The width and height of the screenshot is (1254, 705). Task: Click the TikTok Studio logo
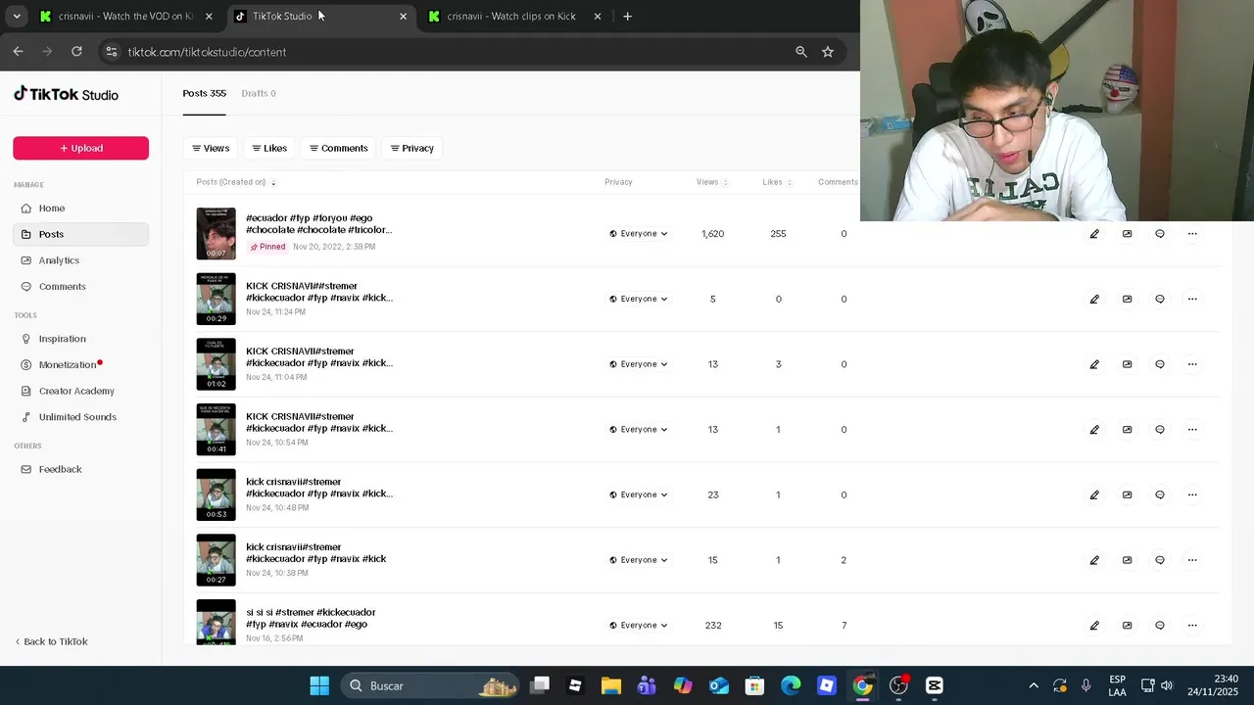(66, 94)
